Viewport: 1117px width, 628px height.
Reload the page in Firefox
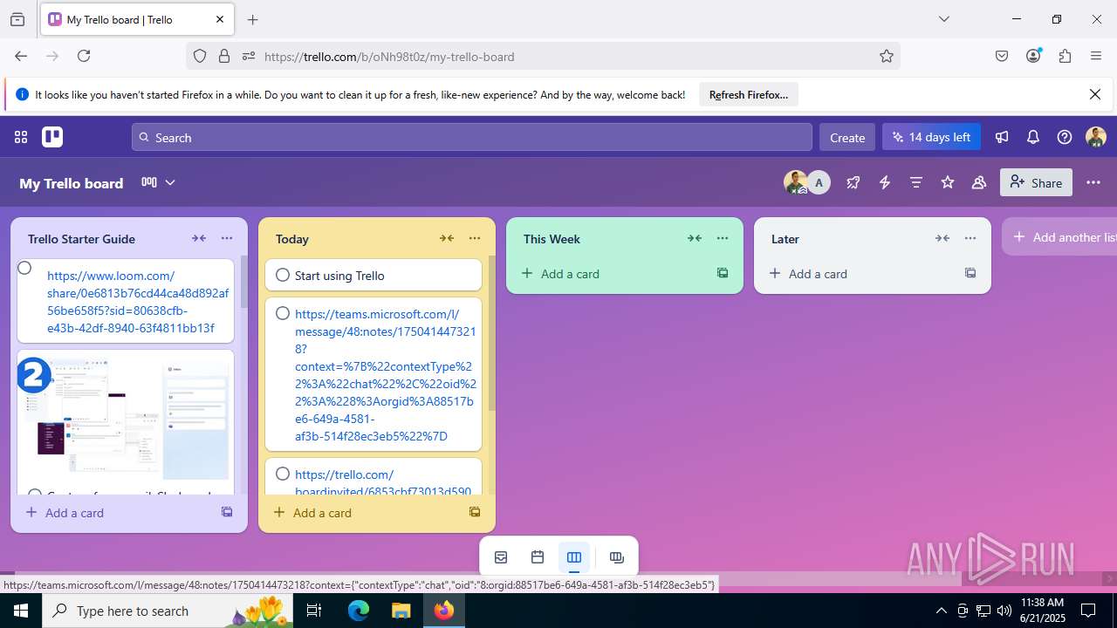click(84, 56)
